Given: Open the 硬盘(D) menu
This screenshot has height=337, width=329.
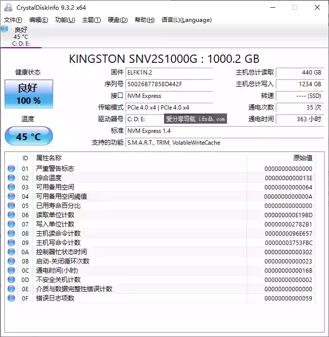Looking at the screenshot, I should tap(118, 20).
